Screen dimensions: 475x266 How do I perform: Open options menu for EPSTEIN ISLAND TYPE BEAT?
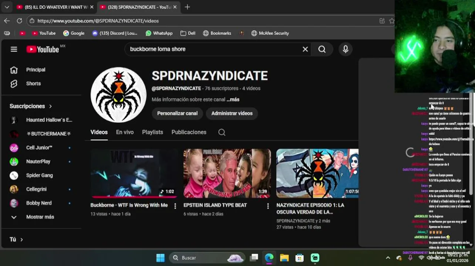tap(268, 206)
